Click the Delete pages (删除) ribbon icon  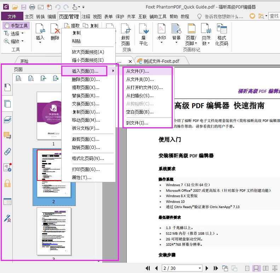pyautogui.click(x=55, y=32)
